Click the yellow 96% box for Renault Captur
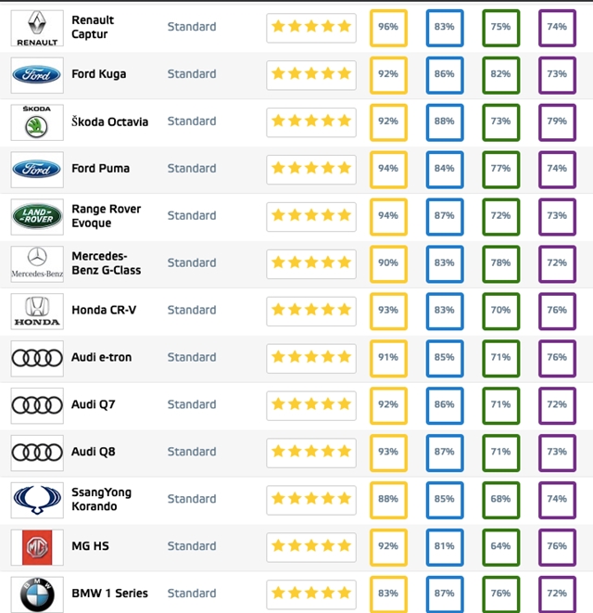The width and height of the screenshot is (593, 613). pyautogui.click(x=388, y=28)
